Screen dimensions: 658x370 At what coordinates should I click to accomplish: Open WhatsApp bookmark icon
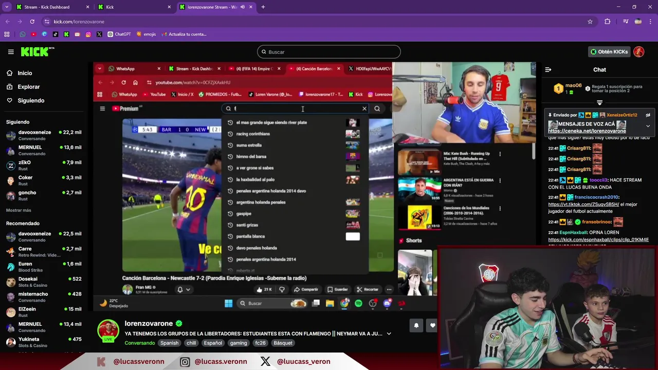(23, 34)
